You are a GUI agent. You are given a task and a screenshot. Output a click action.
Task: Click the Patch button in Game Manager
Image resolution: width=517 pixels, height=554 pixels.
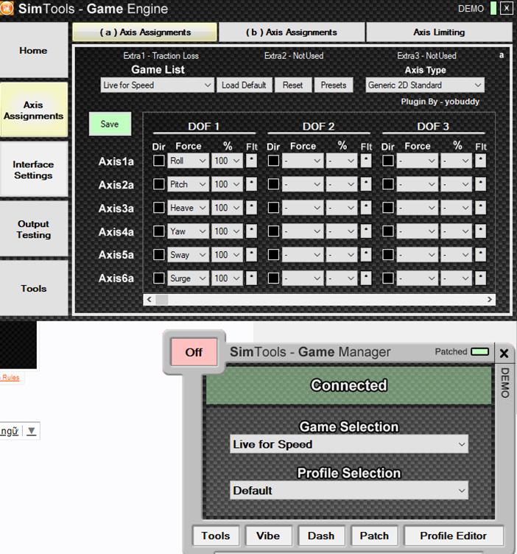pyautogui.click(x=374, y=536)
